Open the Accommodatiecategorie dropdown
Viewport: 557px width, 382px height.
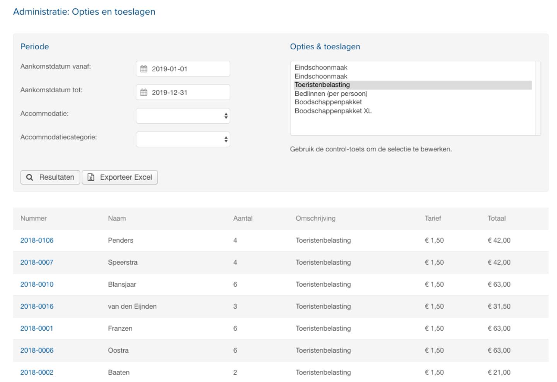click(x=183, y=139)
